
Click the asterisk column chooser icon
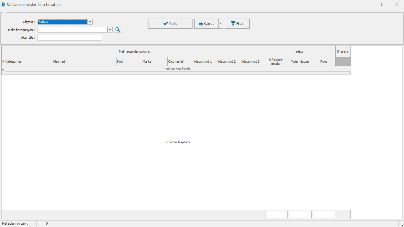pos(3,61)
